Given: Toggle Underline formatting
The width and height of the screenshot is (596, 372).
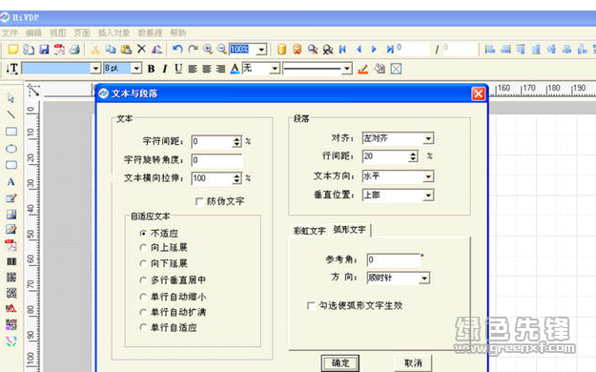Looking at the screenshot, I should coord(178,69).
